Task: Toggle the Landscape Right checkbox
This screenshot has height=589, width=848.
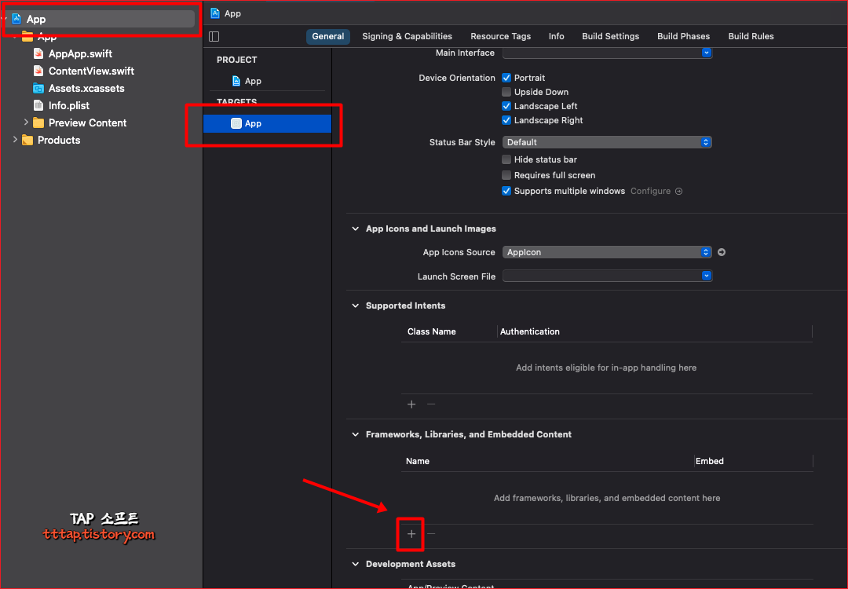Action: (506, 120)
